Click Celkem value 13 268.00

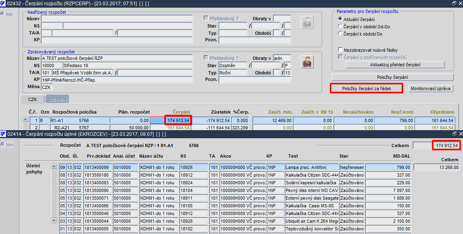click(437, 167)
